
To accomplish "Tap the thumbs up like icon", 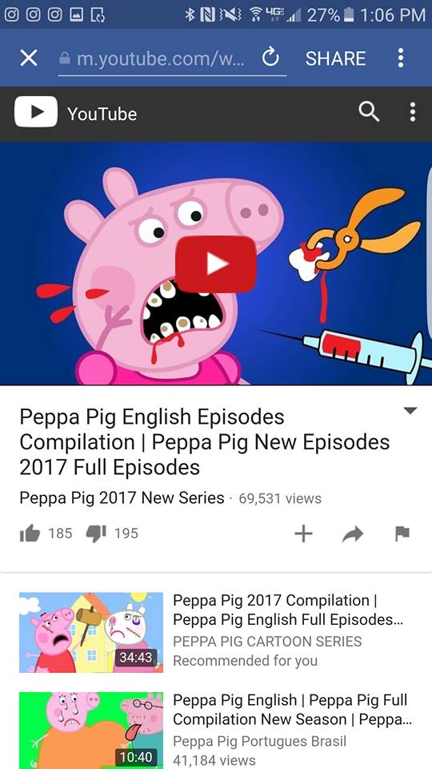I will pyautogui.click(x=30, y=533).
